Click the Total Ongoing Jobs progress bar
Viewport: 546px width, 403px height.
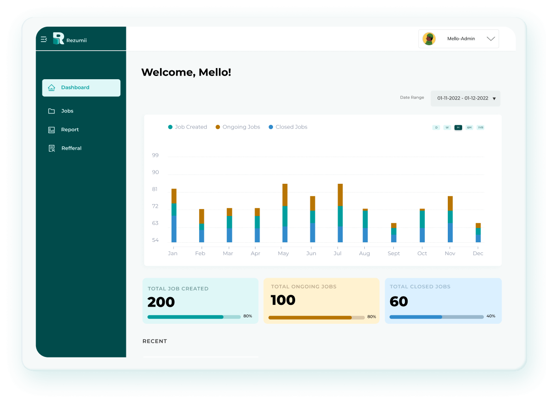click(316, 317)
